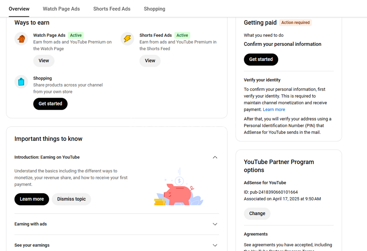Viewport: 367px width, 251px height.
Task: Expand the See your earnings section
Action: 215,245
